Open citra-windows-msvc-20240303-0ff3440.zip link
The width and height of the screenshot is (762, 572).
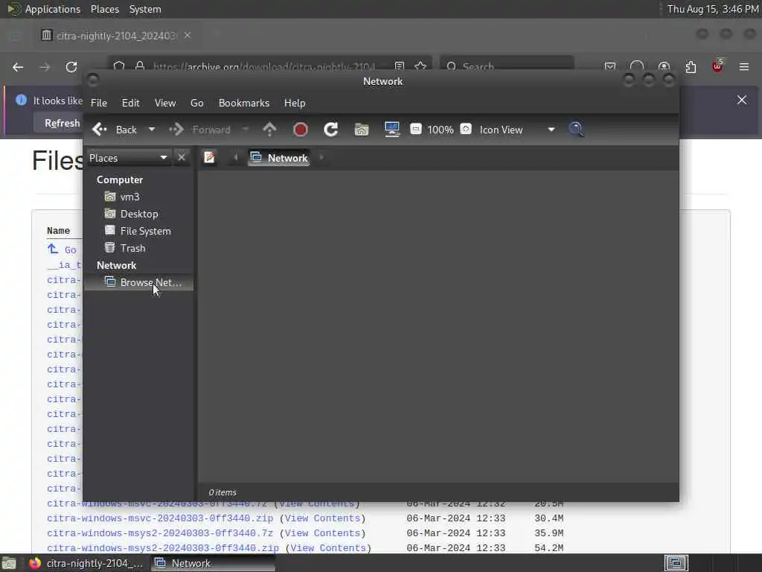160,518
